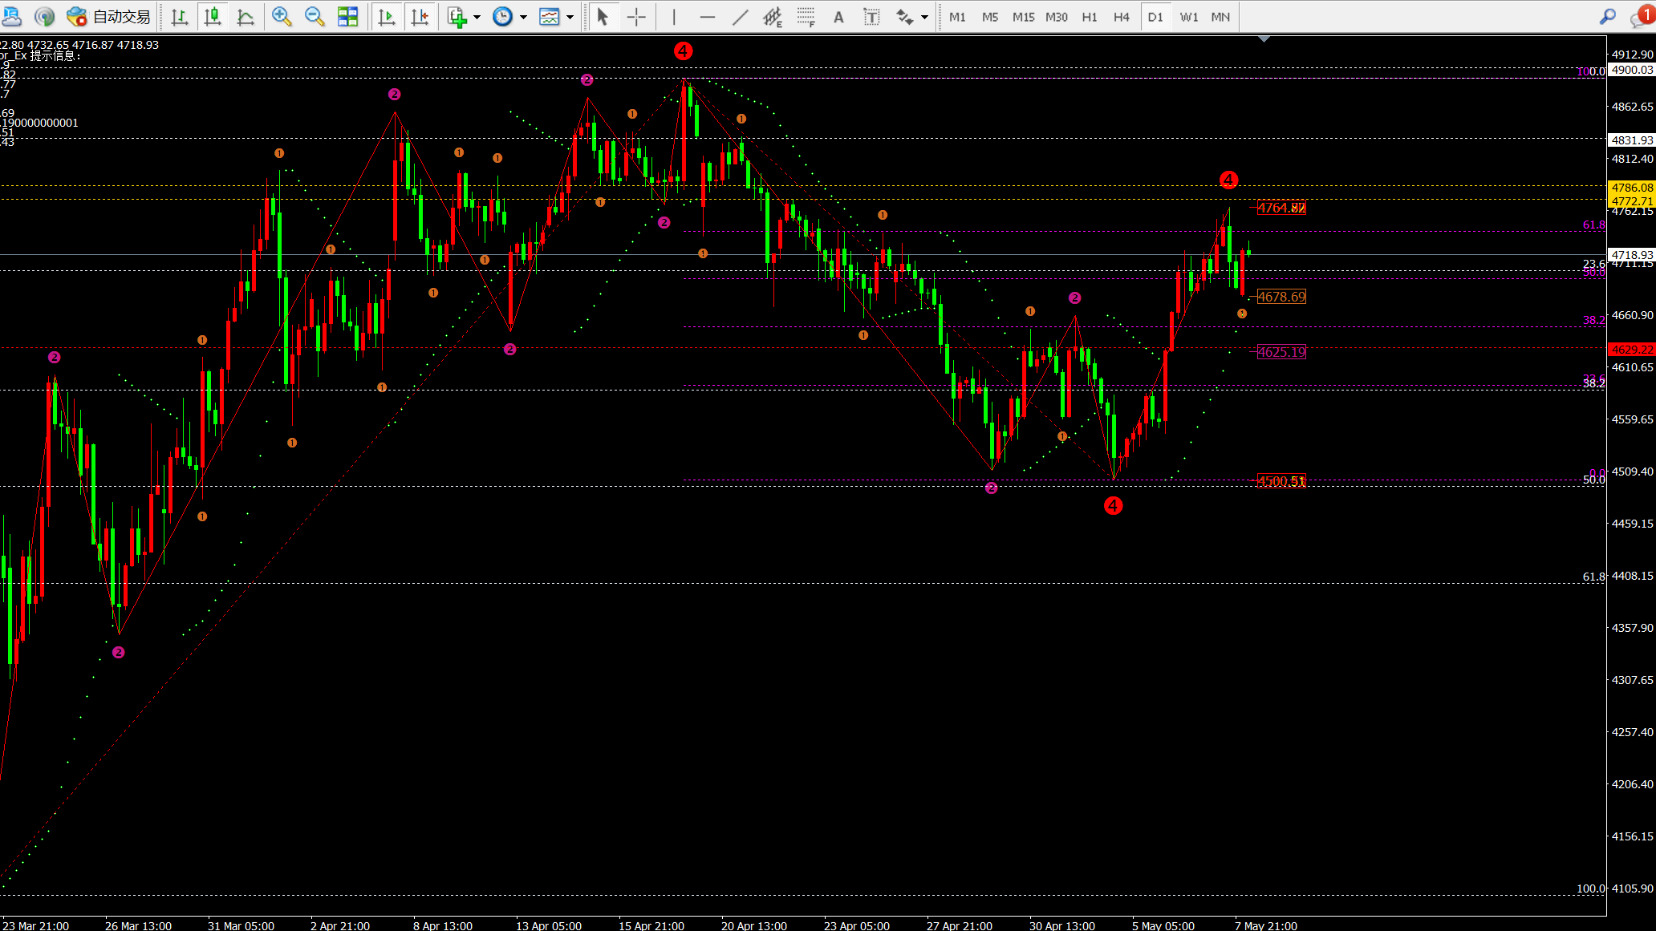
Task: Zoom out on the chart
Action: click(315, 16)
